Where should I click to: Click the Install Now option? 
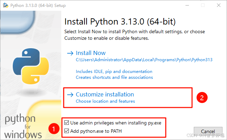tap(91, 53)
